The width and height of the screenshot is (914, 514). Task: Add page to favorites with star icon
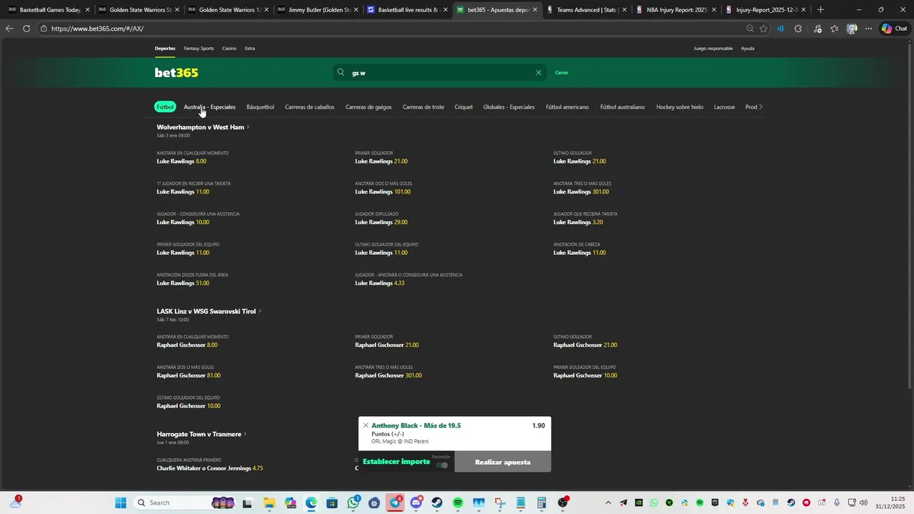(763, 29)
